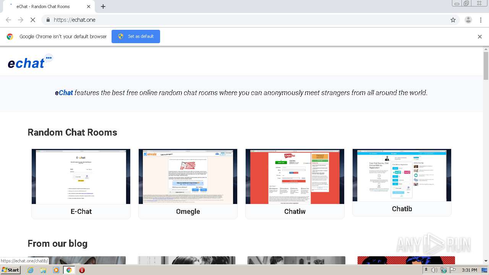This screenshot has width=489, height=275.
Task: Open the first blog post thumbnail with cat
Action: [76, 260]
